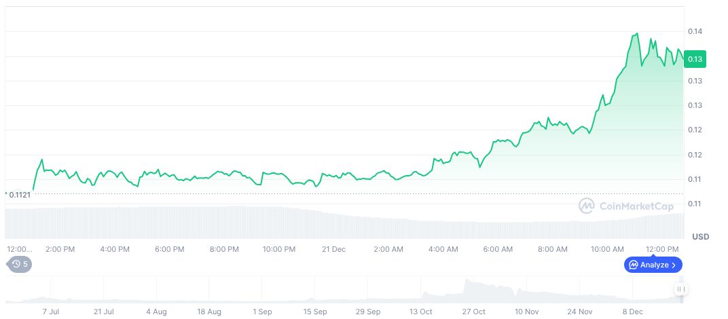Image resolution: width=728 pixels, height=319 pixels.
Task: Click the highest peak of the price line
Action: 637,34
